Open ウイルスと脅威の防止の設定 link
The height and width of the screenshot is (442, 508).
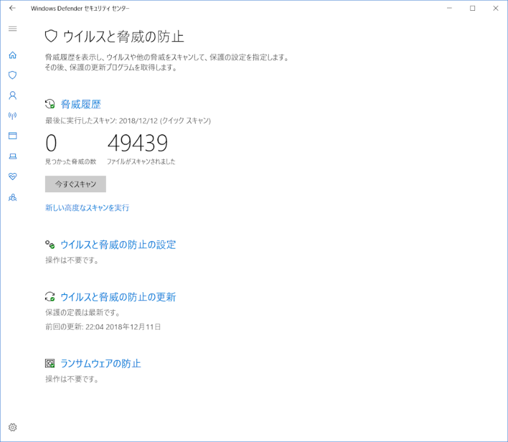pyautogui.click(x=118, y=245)
